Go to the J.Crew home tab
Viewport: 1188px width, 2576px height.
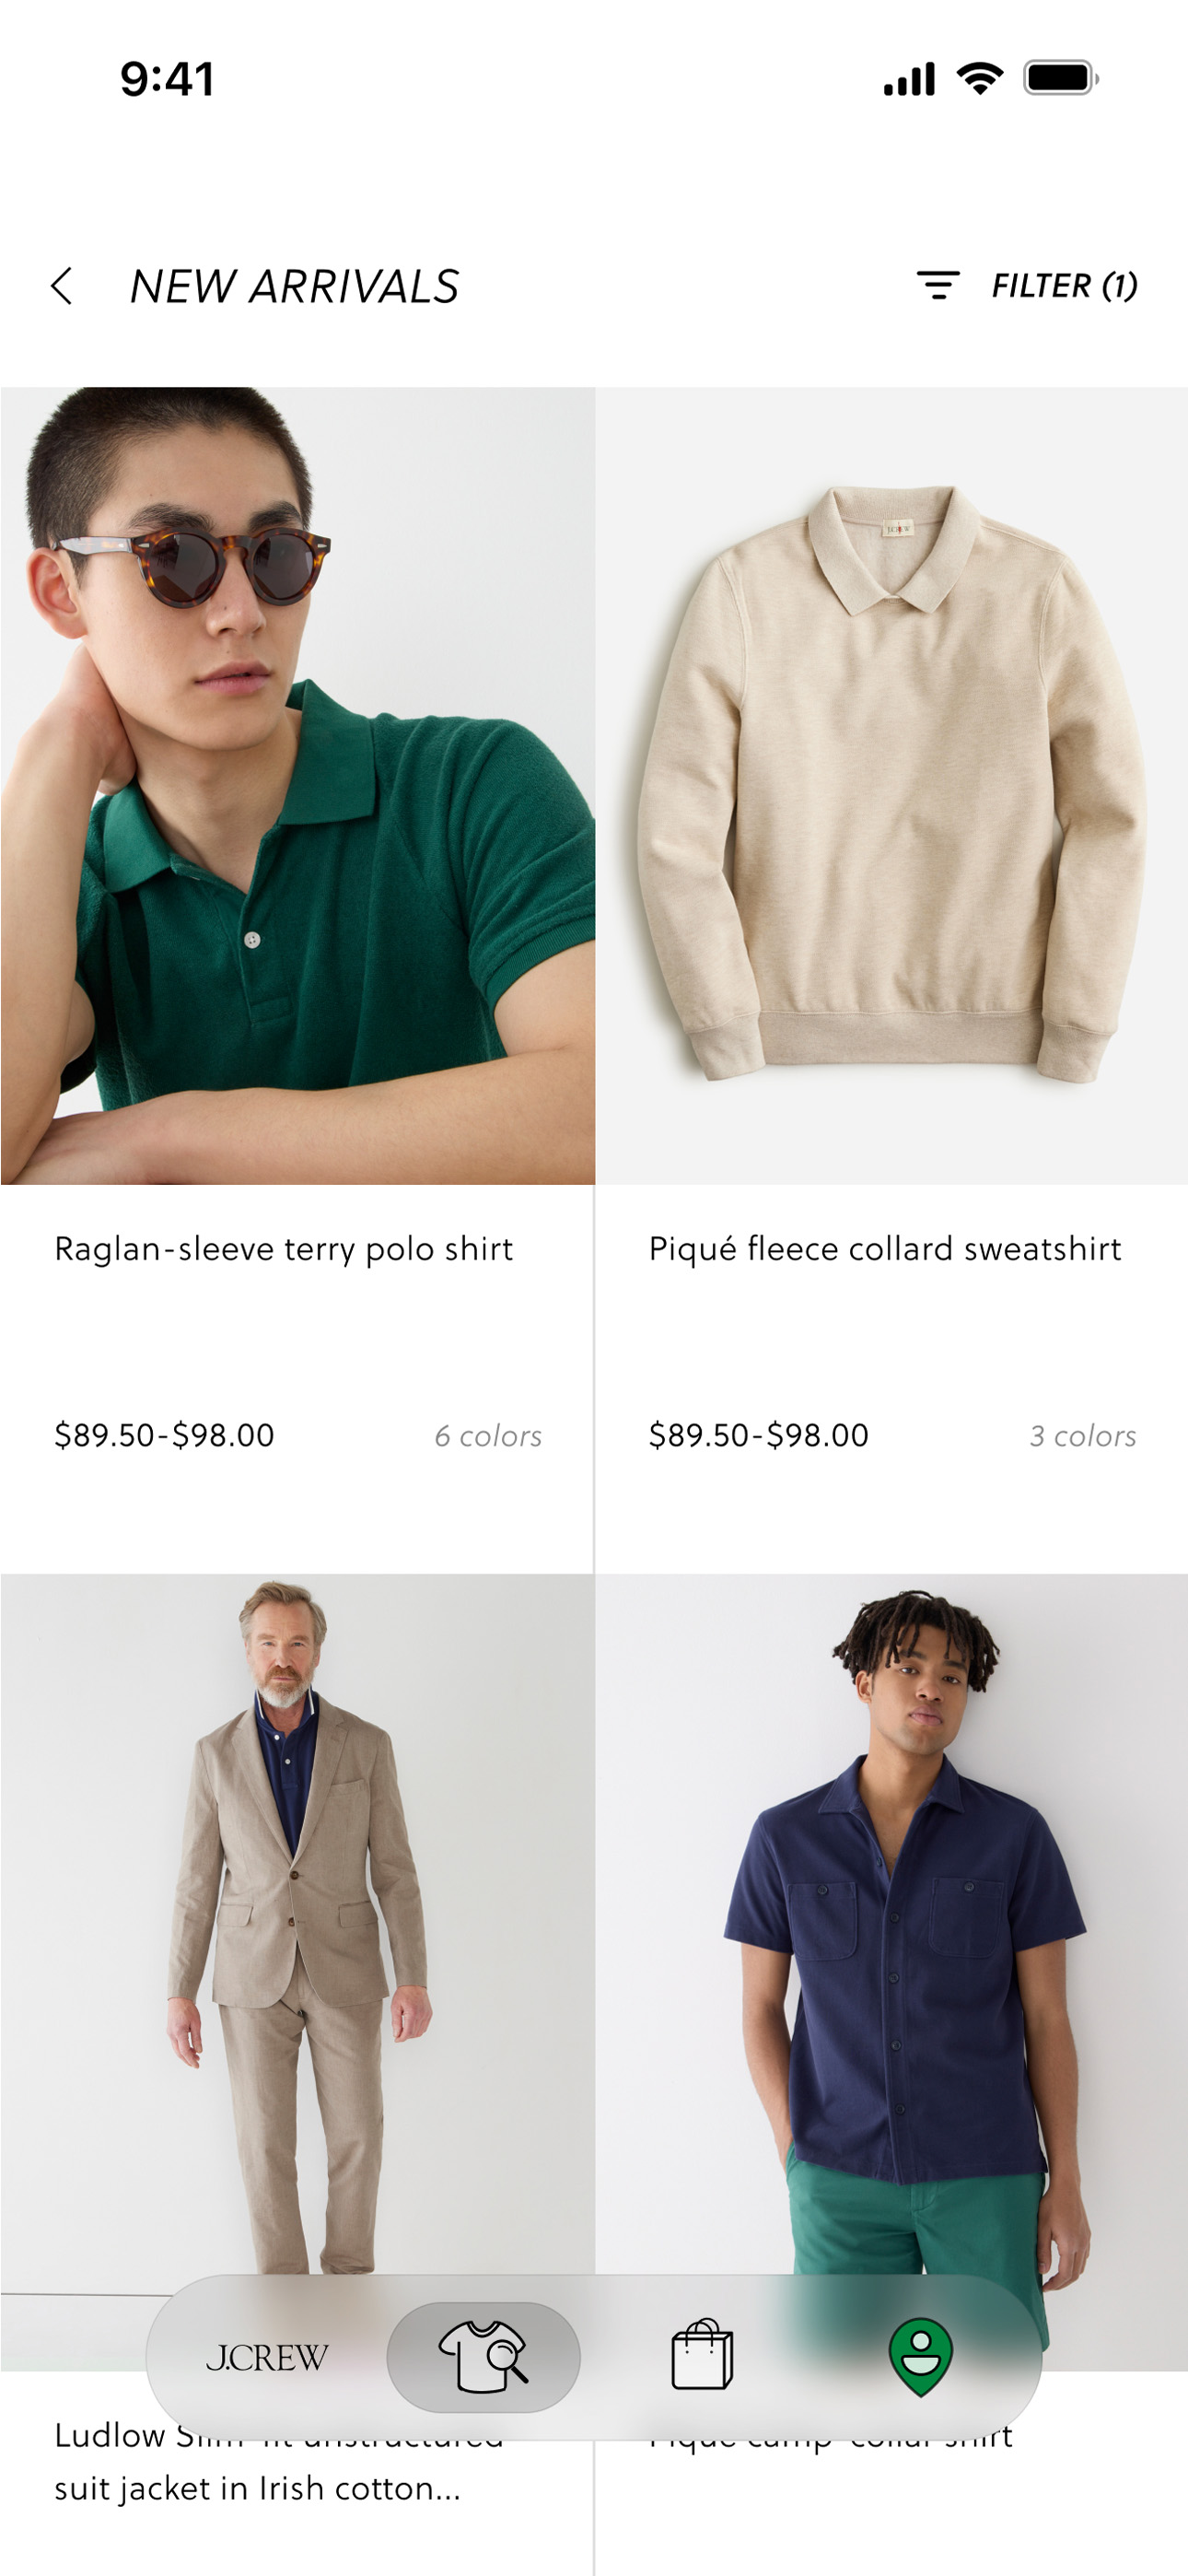click(x=266, y=2358)
